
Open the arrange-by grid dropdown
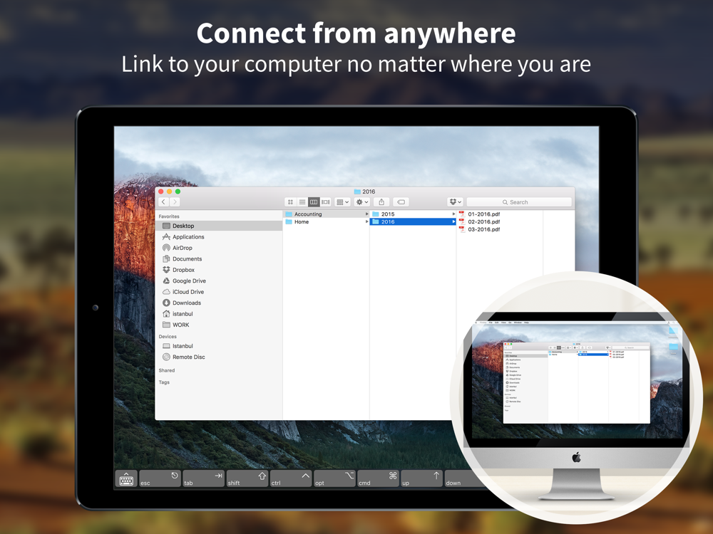tap(342, 202)
